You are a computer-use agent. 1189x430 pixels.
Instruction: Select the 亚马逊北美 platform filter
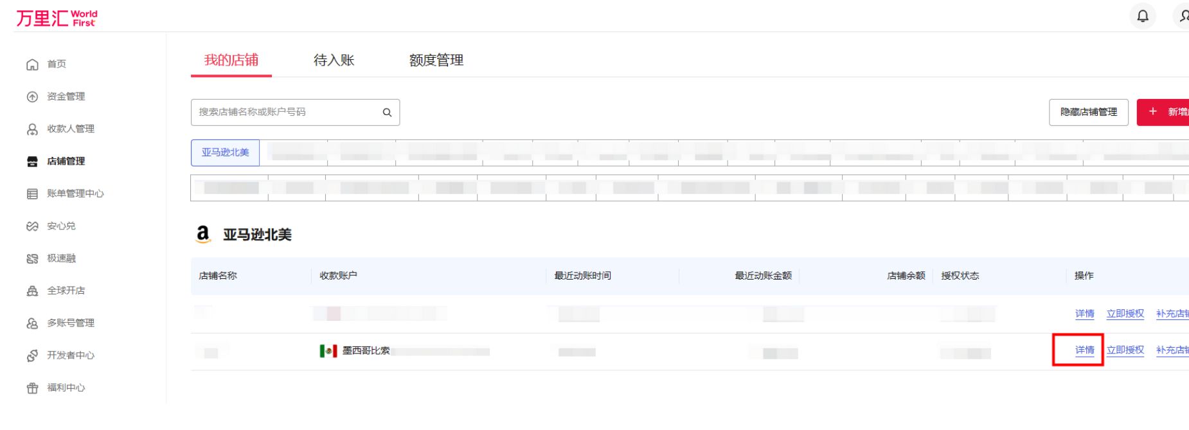[225, 152]
